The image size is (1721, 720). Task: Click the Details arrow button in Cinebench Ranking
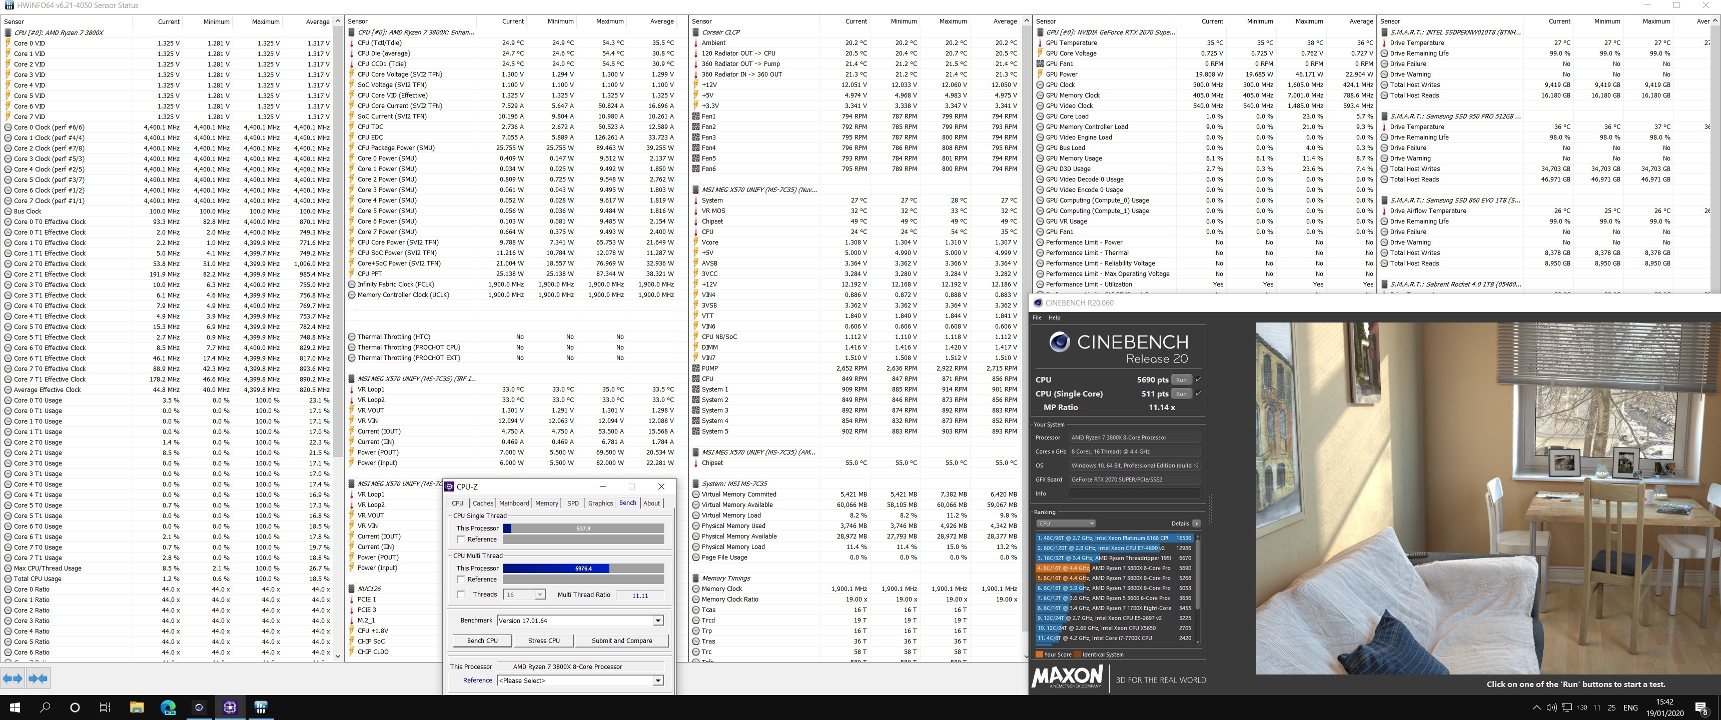(x=1196, y=523)
